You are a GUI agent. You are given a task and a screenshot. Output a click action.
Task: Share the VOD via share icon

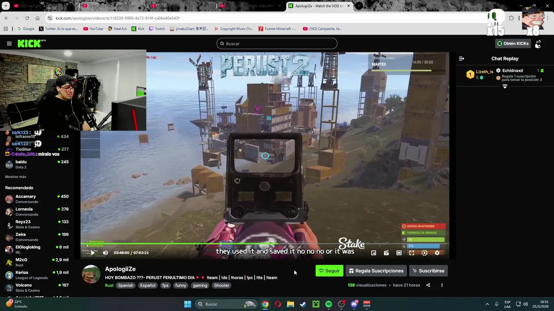click(428, 285)
